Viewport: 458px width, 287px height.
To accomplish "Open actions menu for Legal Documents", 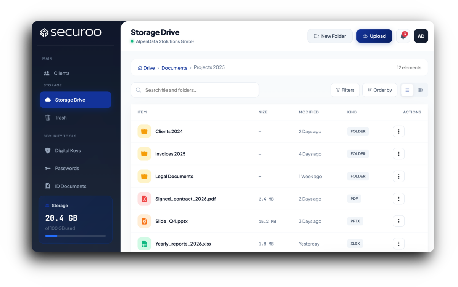I will [x=398, y=176].
